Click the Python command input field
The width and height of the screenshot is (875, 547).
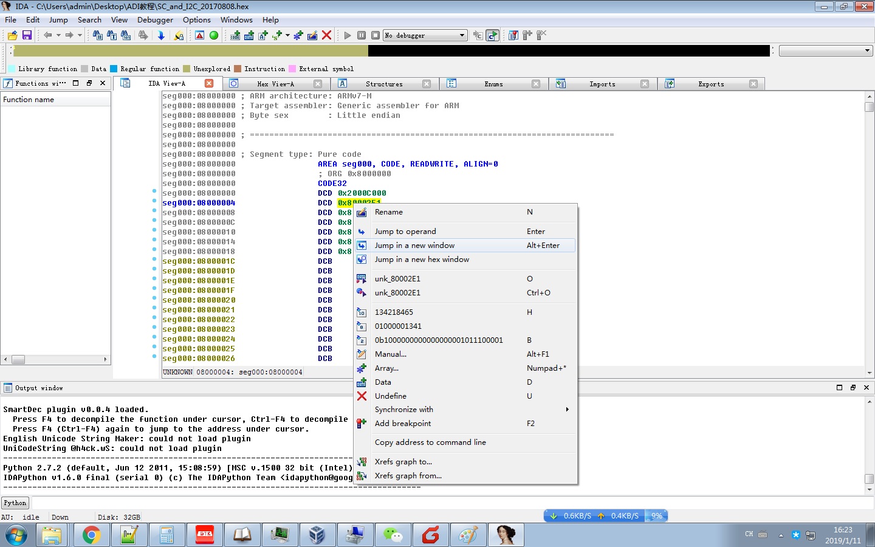450,503
